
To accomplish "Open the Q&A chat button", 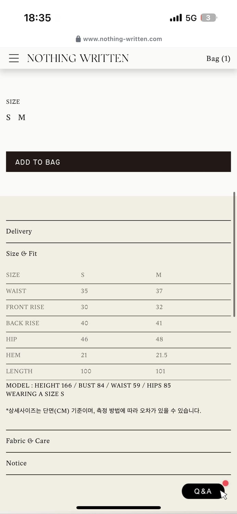I will tap(203, 491).
